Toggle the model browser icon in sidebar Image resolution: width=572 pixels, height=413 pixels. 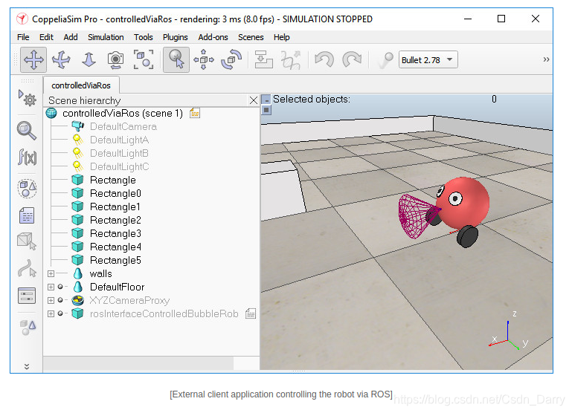pos(28,328)
